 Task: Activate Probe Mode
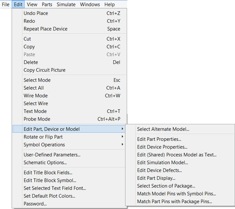coord(37,119)
